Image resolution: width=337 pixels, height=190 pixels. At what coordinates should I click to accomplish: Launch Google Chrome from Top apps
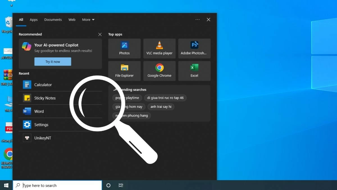[159, 71]
